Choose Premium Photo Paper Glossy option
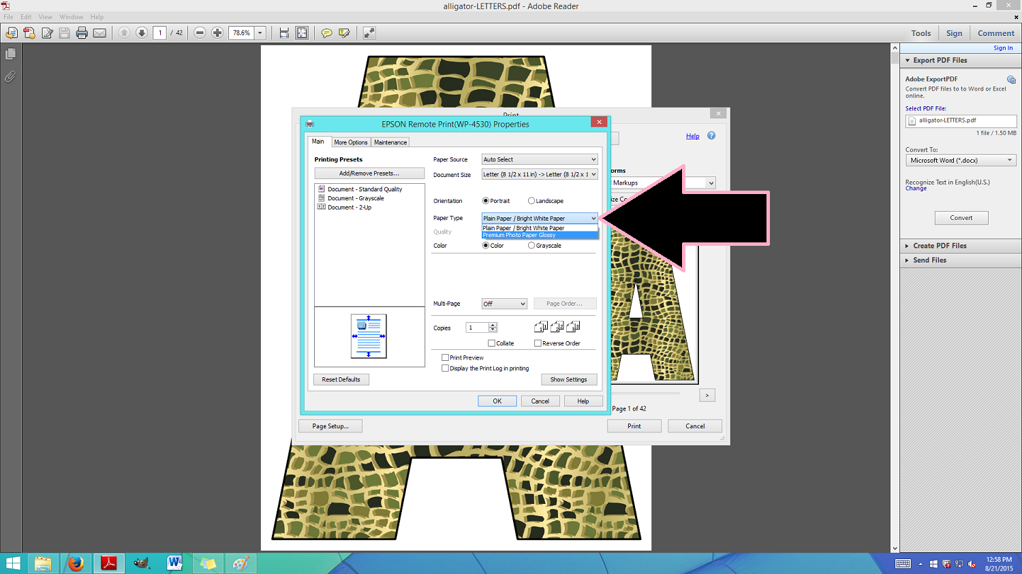1022x574 pixels. [540, 235]
